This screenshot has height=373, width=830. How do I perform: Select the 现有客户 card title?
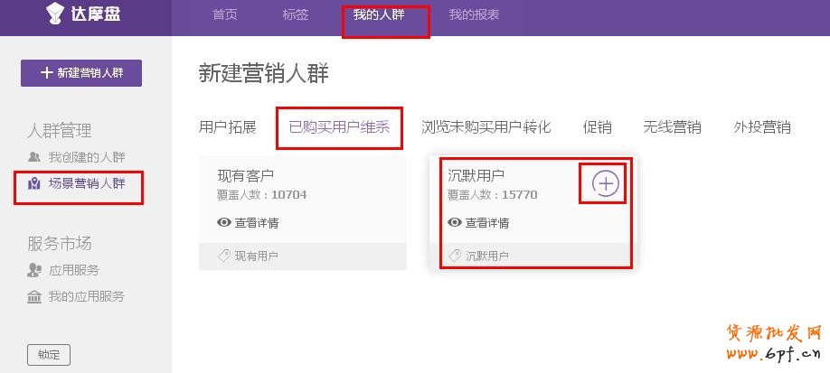[246, 175]
